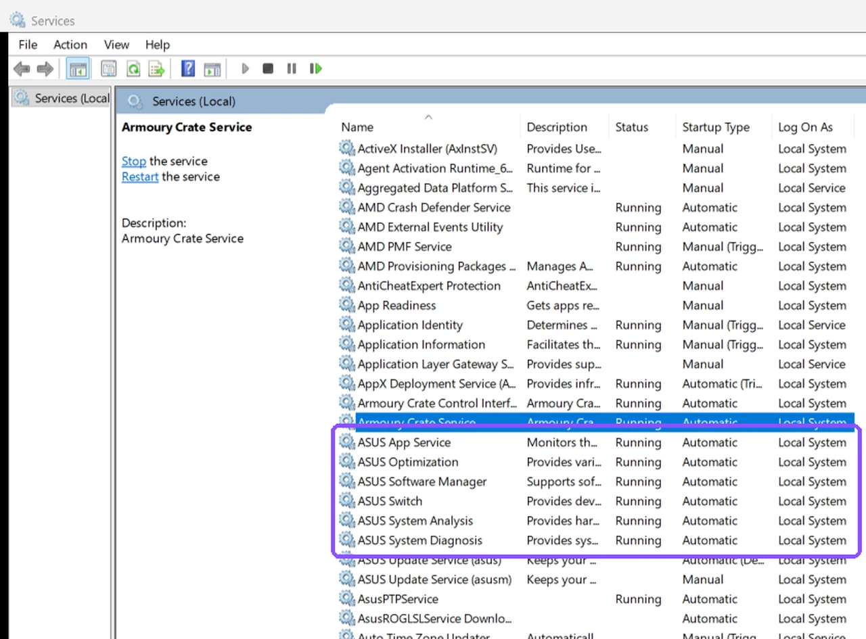Open the Action menu
Screen dimensions: 866x639
pyautogui.click(x=70, y=45)
